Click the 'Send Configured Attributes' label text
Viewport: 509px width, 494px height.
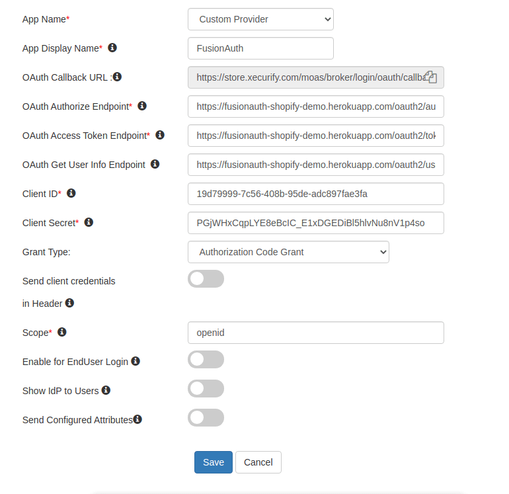(77, 420)
